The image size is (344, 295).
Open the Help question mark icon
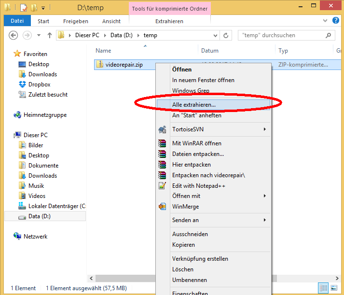[336, 21]
